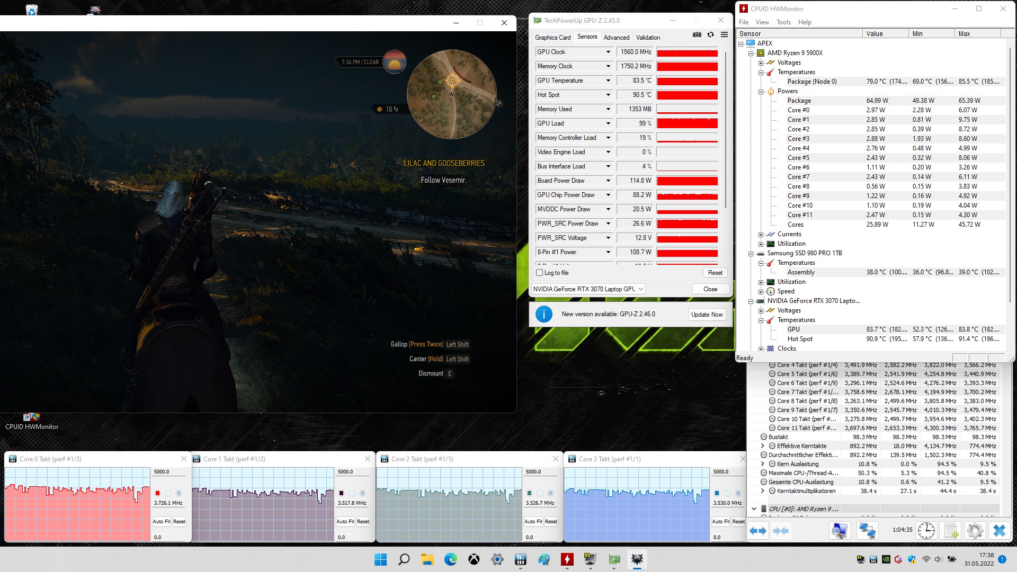The width and height of the screenshot is (1017, 572).
Task: Open the GPU selection combo box
Action: coord(588,289)
